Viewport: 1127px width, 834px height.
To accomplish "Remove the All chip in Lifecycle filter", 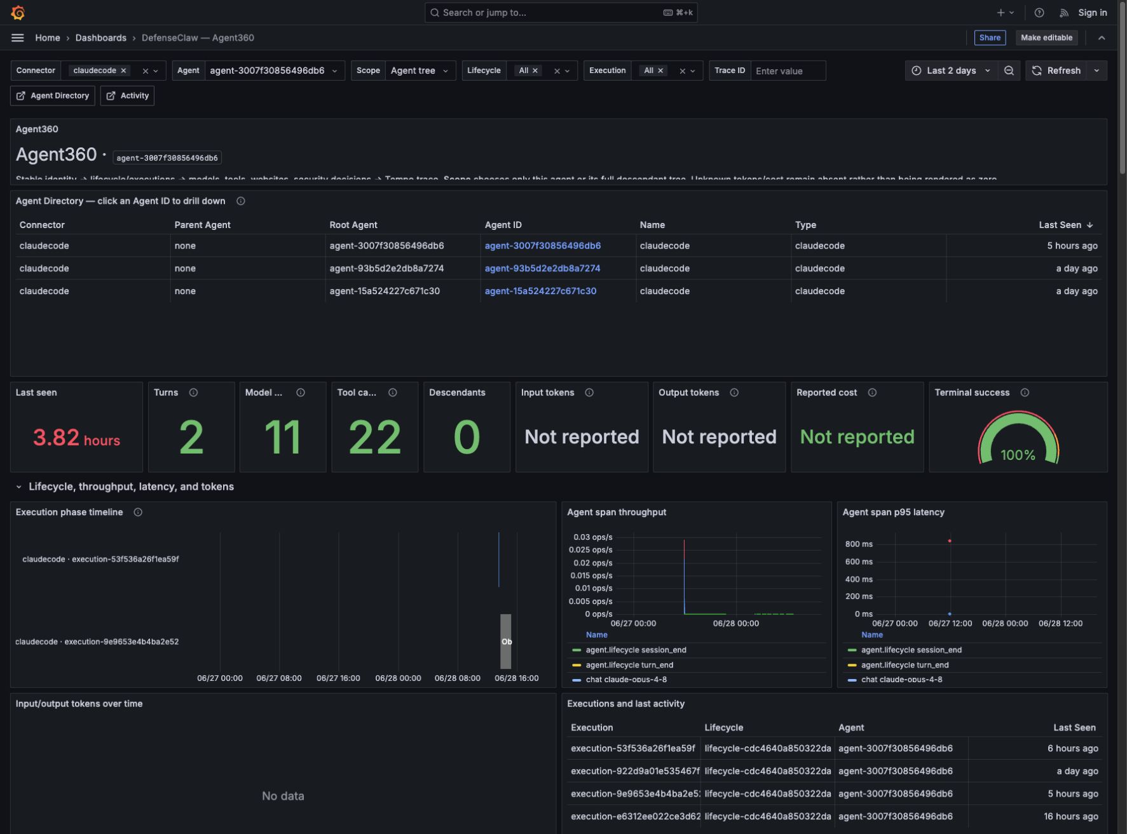I will click(535, 71).
